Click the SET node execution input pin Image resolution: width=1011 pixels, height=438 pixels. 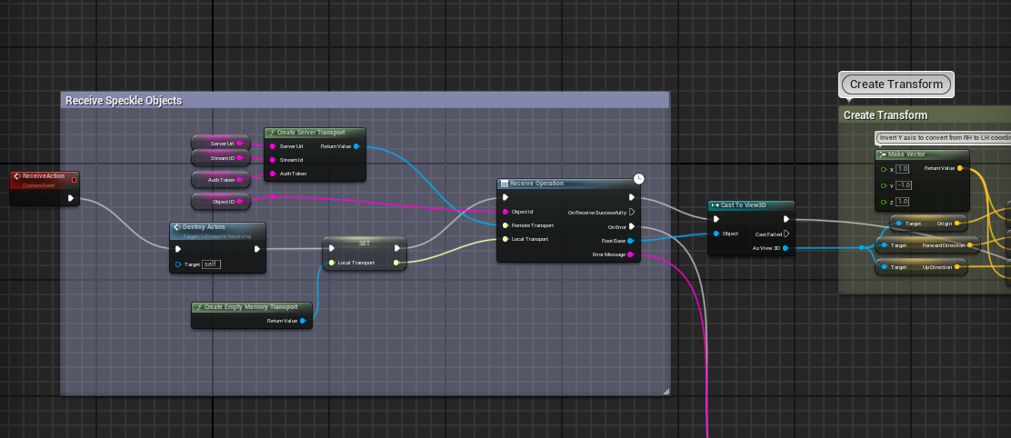332,248
